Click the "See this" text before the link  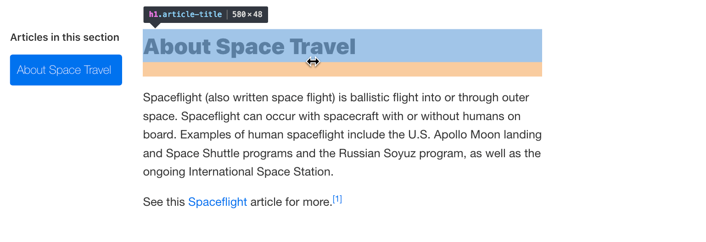[x=164, y=202]
